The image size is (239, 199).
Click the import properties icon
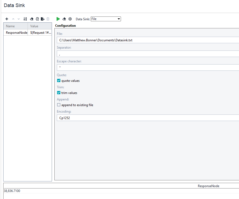click(37, 19)
